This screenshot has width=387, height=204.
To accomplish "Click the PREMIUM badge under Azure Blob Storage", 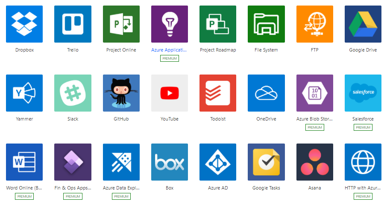I will click(x=315, y=127).
